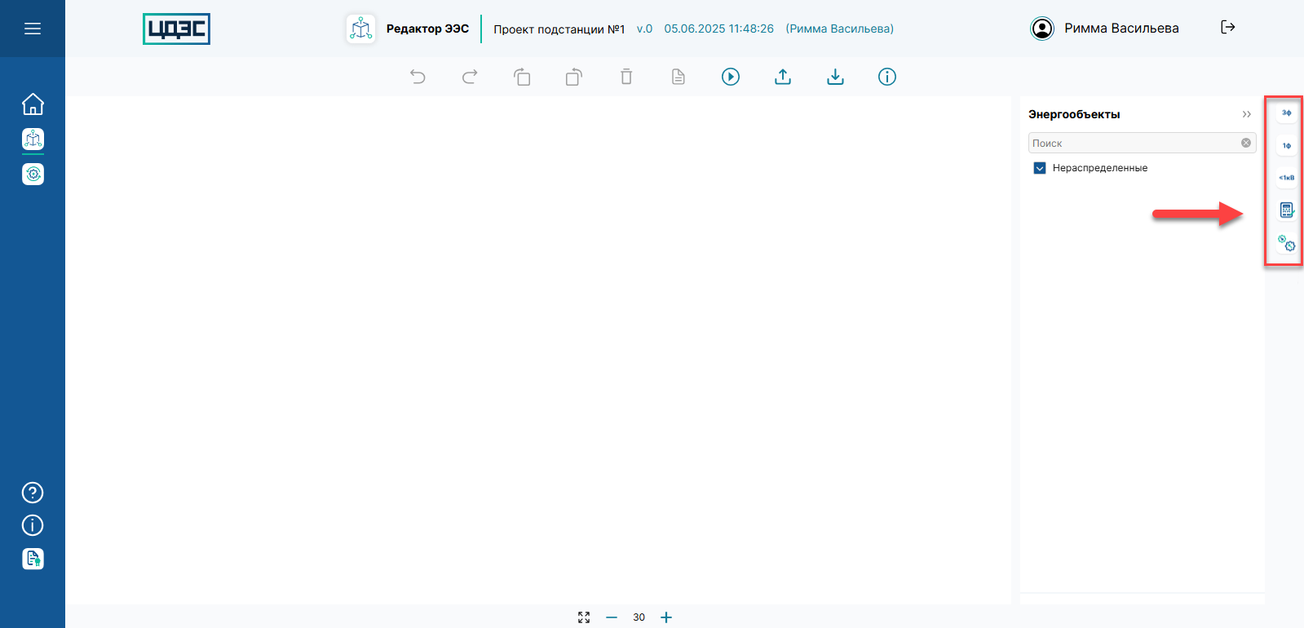Click the redo arrow in toolbar
The height and width of the screenshot is (628, 1304).
(x=470, y=77)
